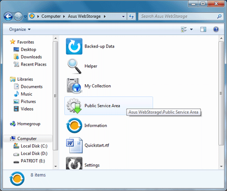227x191 pixels.
Task: Click the Asus WebStorage icon in details pane
Action: pyautogui.click(x=17, y=179)
